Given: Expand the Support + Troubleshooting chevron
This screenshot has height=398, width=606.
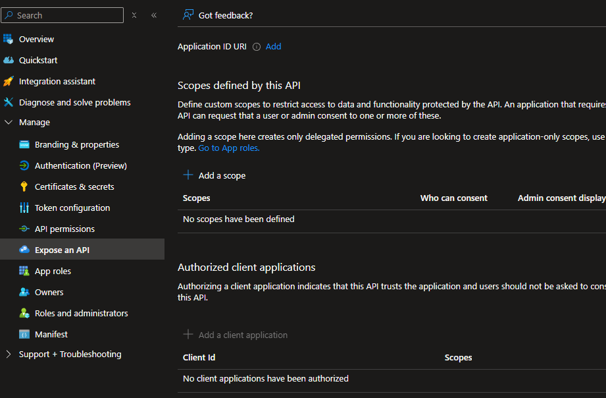Looking at the screenshot, I should click(x=8, y=355).
